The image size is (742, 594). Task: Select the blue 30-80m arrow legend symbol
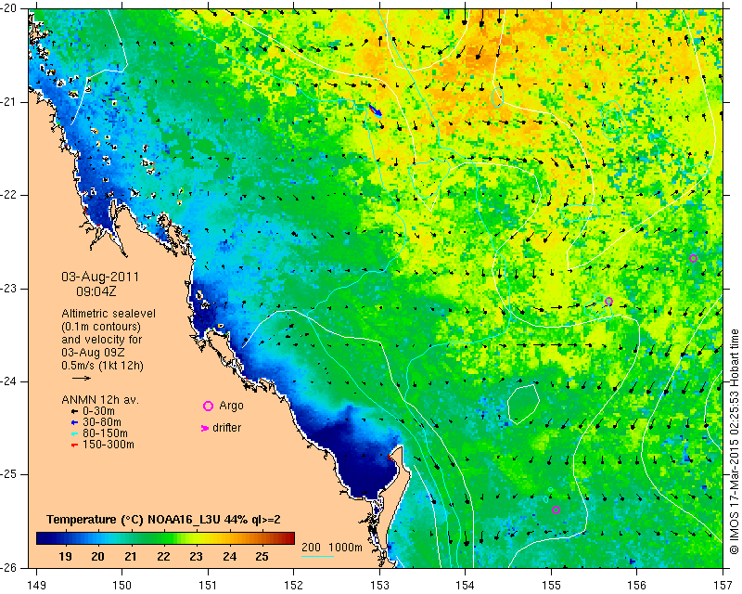(74, 422)
